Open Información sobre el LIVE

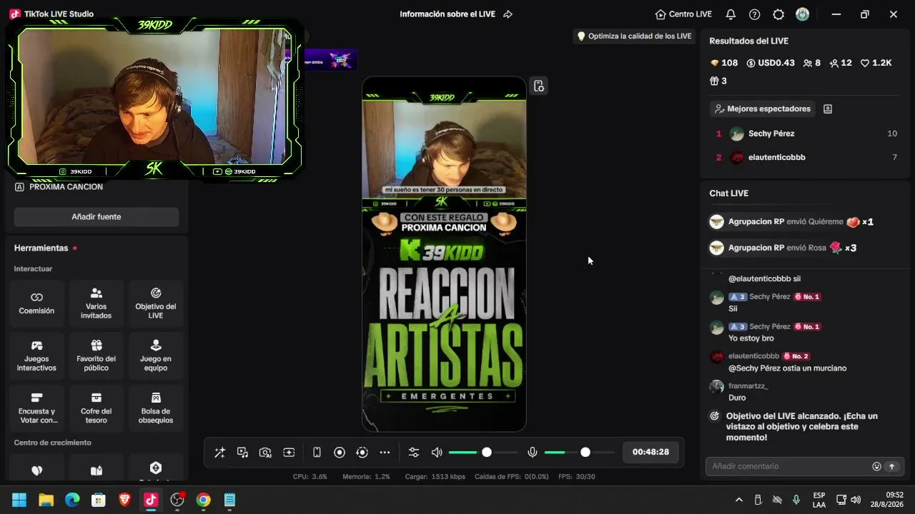click(x=447, y=14)
